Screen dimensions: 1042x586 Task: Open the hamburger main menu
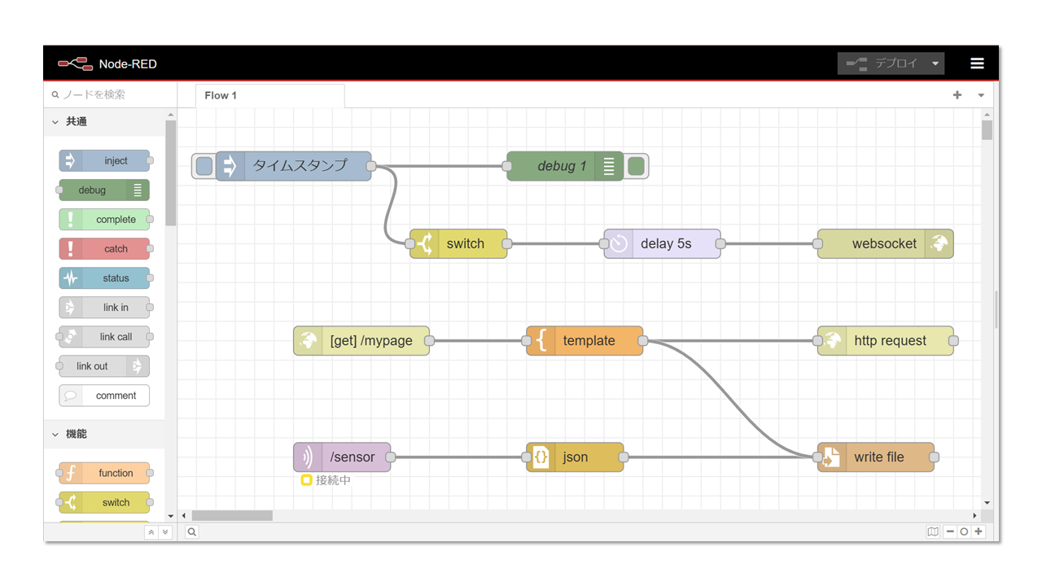coord(977,63)
